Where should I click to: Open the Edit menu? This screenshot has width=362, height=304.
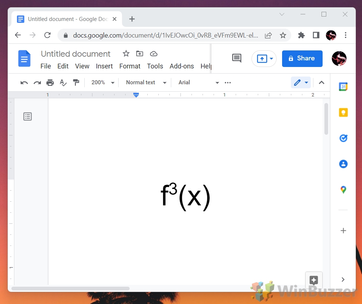pyautogui.click(x=63, y=66)
